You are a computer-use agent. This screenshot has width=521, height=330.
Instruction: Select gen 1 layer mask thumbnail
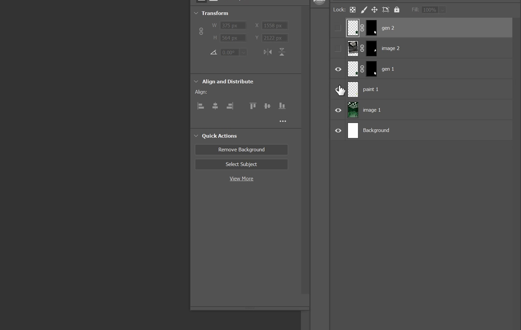point(371,69)
